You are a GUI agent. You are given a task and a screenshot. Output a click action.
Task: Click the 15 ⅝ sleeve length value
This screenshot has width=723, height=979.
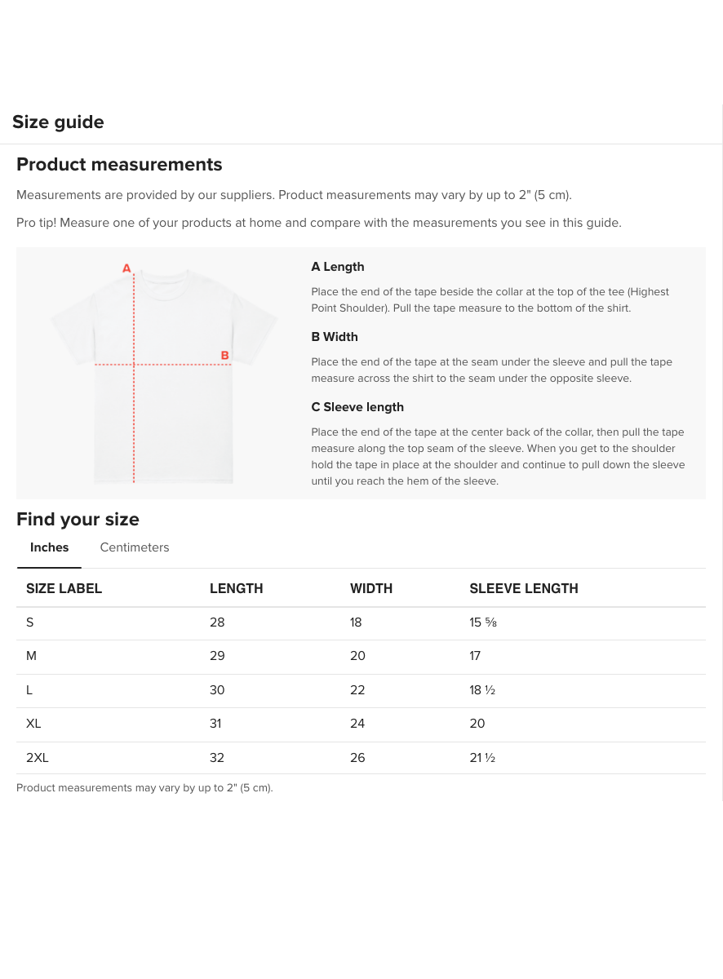(x=483, y=622)
